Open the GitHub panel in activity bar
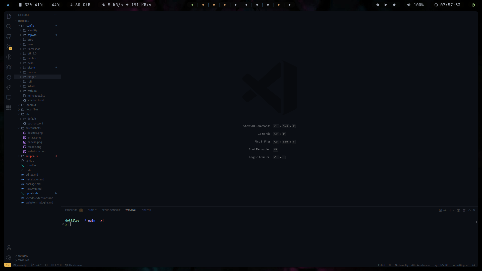Screen dimensions: 482x271 [x=9, y=37]
